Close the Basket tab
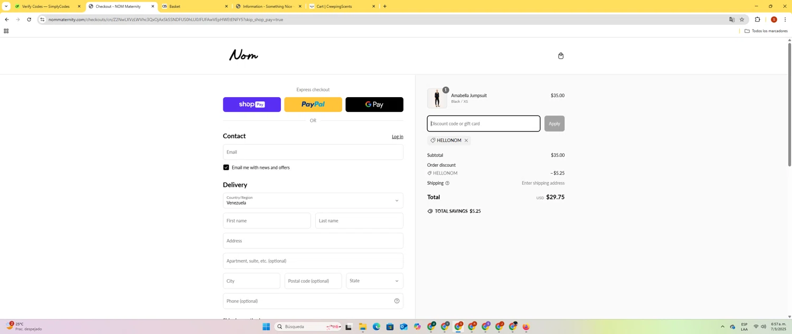 227,6
